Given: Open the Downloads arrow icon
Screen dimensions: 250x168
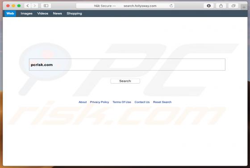Looking at the screenshot, I should [208, 6].
